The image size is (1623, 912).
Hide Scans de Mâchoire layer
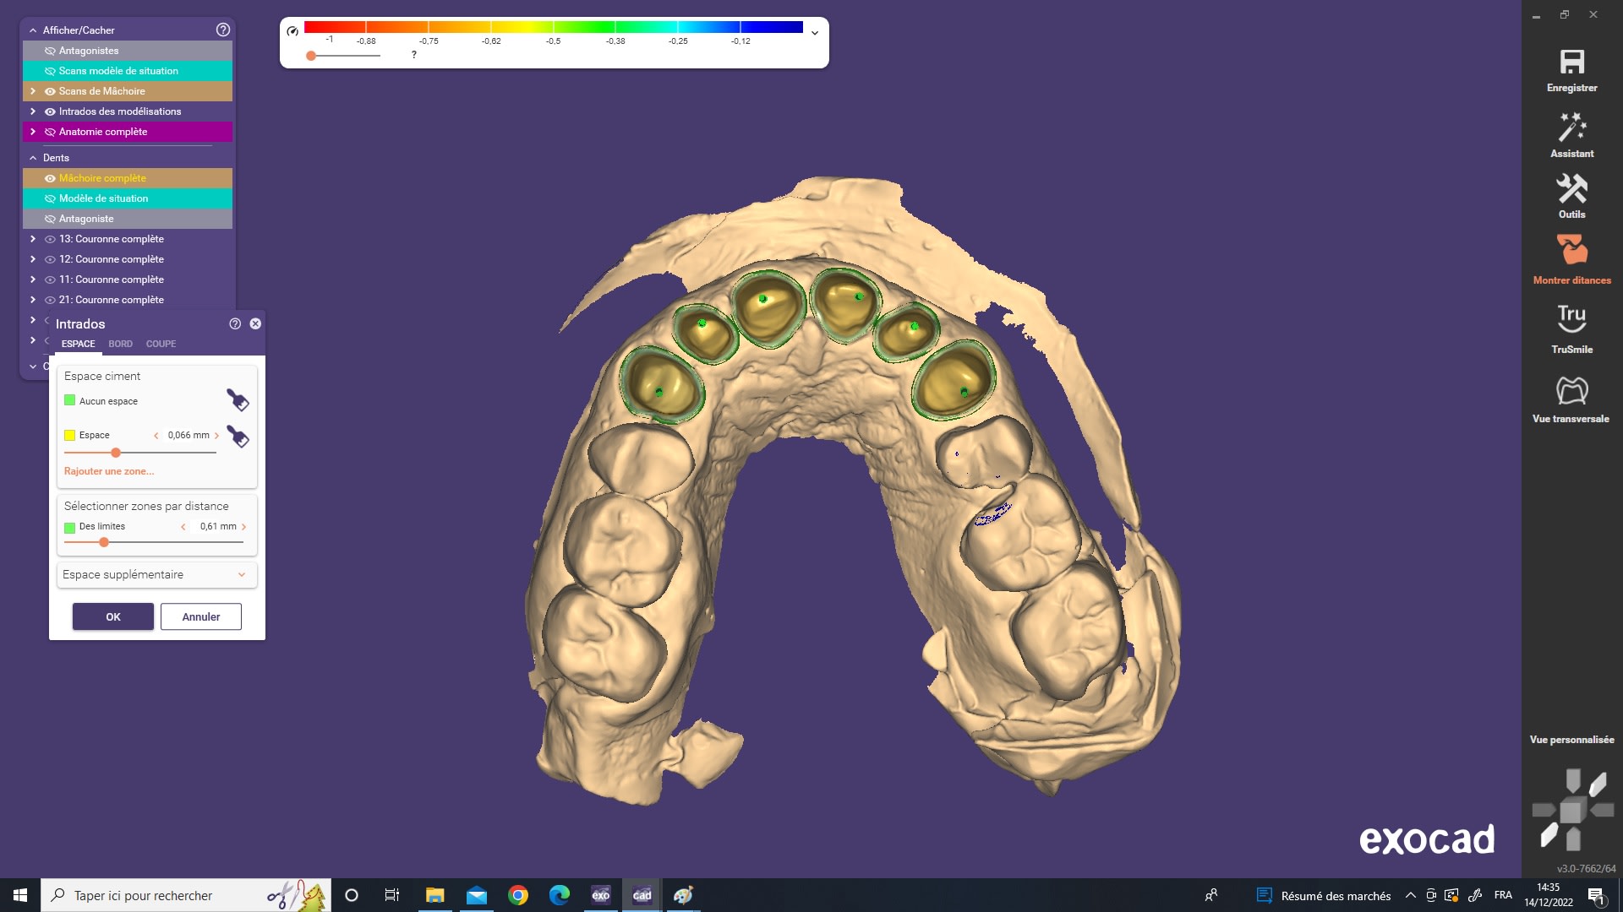tap(50, 91)
